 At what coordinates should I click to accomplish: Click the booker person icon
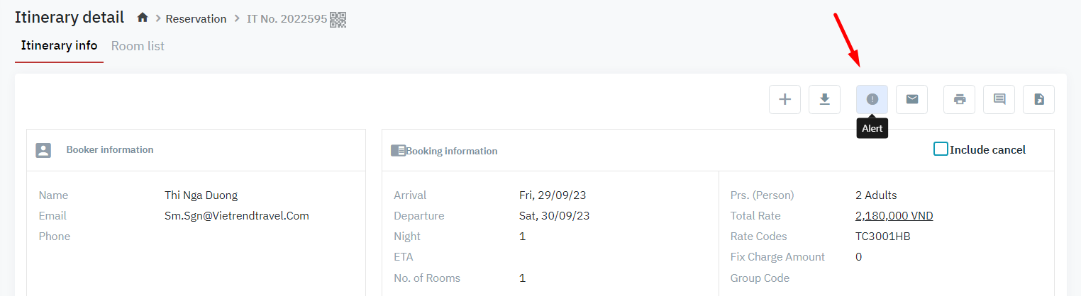pyautogui.click(x=43, y=150)
